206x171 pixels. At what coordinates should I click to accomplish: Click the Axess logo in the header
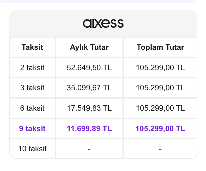(x=103, y=23)
